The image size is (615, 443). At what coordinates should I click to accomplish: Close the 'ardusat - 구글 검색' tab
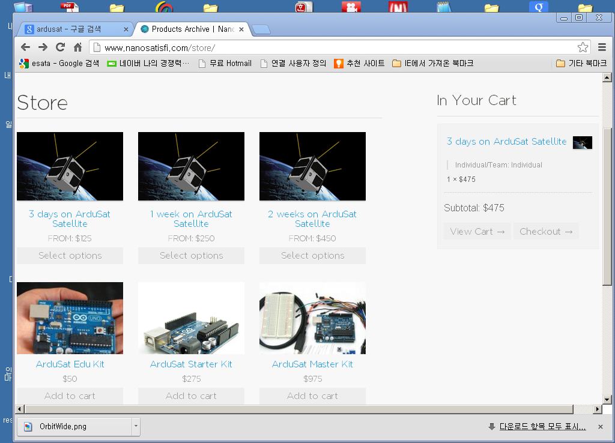point(126,29)
